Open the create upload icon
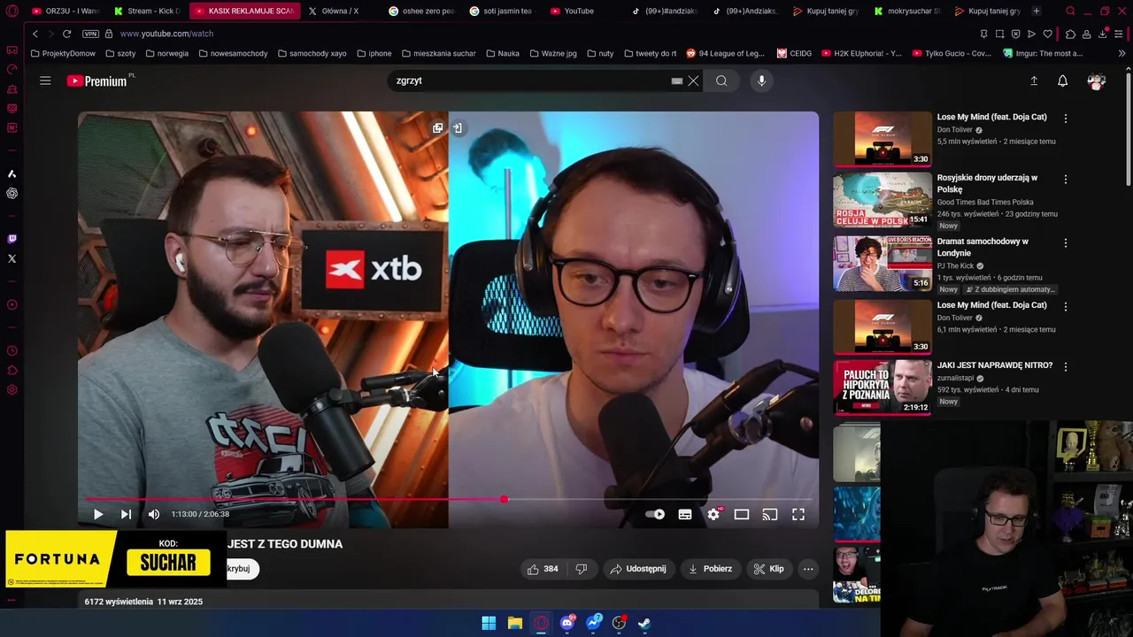This screenshot has height=637, width=1133. tap(1034, 81)
